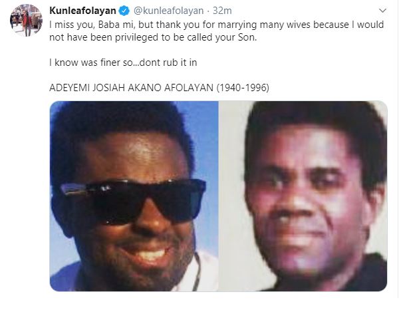The width and height of the screenshot is (401, 314).
Task: Open the 32m timestamp permalink
Action: click(x=222, y=11)
